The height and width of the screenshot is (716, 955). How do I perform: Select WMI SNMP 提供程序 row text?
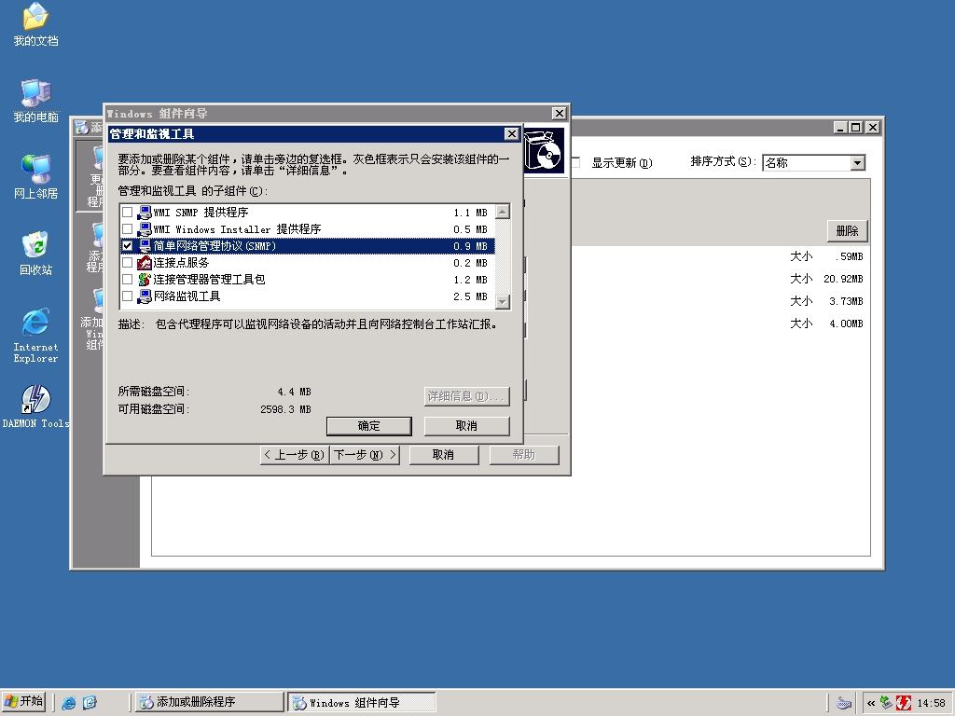[201, 213]
